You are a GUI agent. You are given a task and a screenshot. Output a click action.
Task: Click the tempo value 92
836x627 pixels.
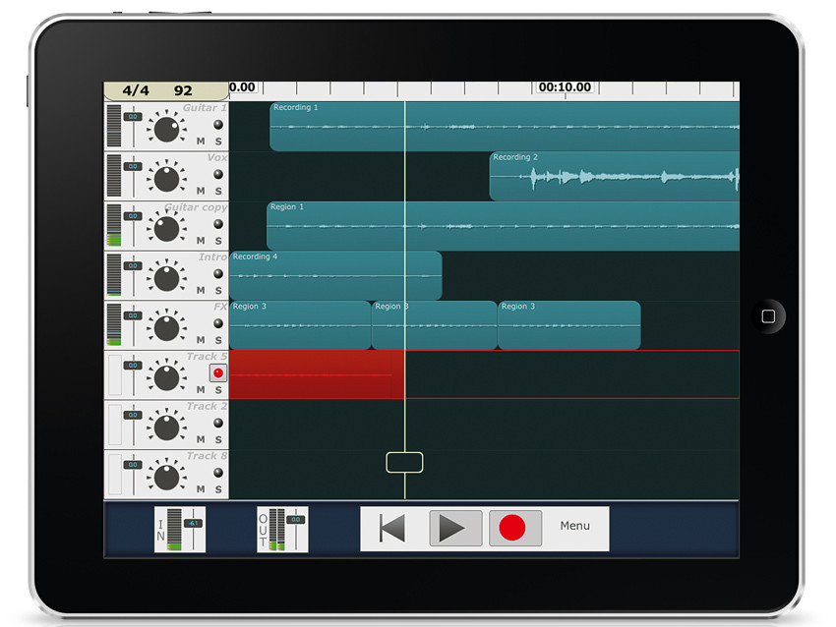(183, 90)
